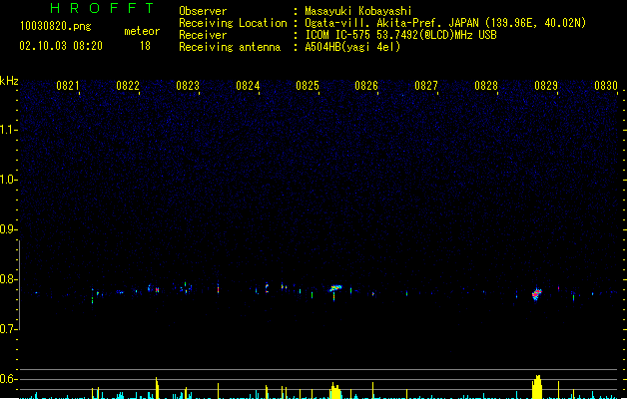
Task: Click the 'Receiving antenna' label
Action: click(230, 47)
